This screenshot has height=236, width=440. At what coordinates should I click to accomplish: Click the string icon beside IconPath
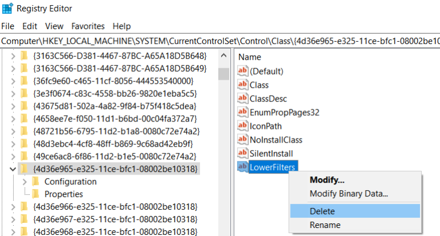pyautogui.click(x=243, y=126)
